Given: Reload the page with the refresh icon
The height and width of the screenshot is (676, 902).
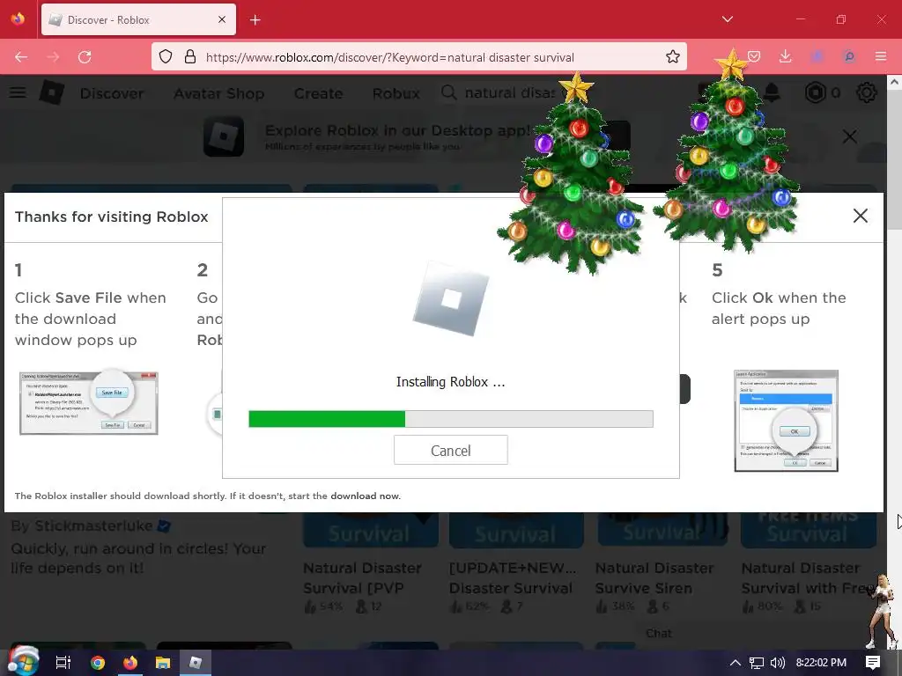Looking at the screenshot, I should pyautogui.click(x=85, y=57).
